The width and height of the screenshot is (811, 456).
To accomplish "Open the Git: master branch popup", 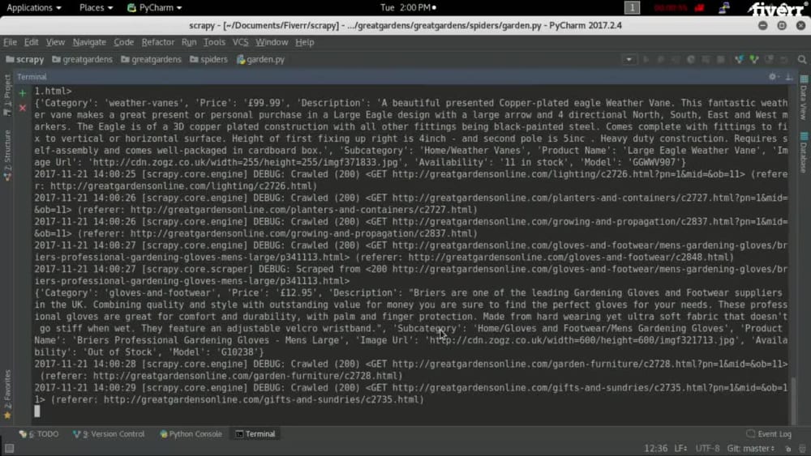I will tap(750, 448).
